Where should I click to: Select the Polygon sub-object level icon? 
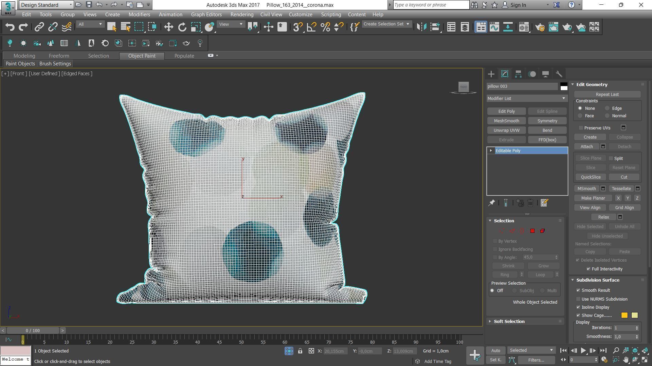(x=532, y=231)
